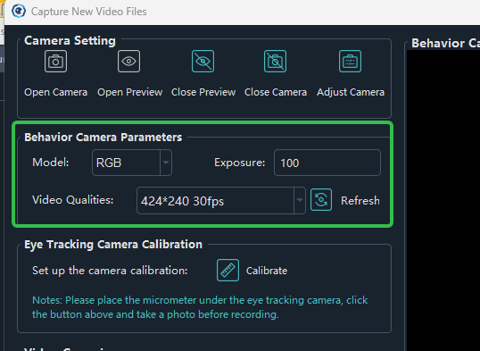The width and height of the screenshot is (480, 351).
Task: Click the Adjust Camera text label
Action: coord(351,92)
